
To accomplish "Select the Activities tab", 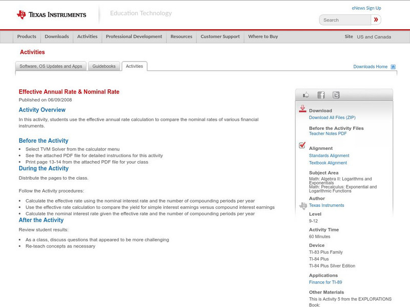I will point(134,66).
